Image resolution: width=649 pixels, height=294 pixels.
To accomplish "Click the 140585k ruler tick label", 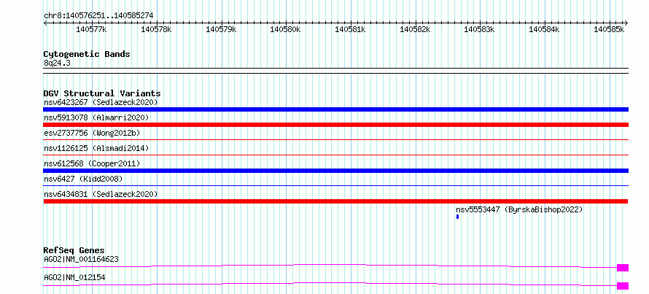I will pyautogui.click(x=609, y=30).
